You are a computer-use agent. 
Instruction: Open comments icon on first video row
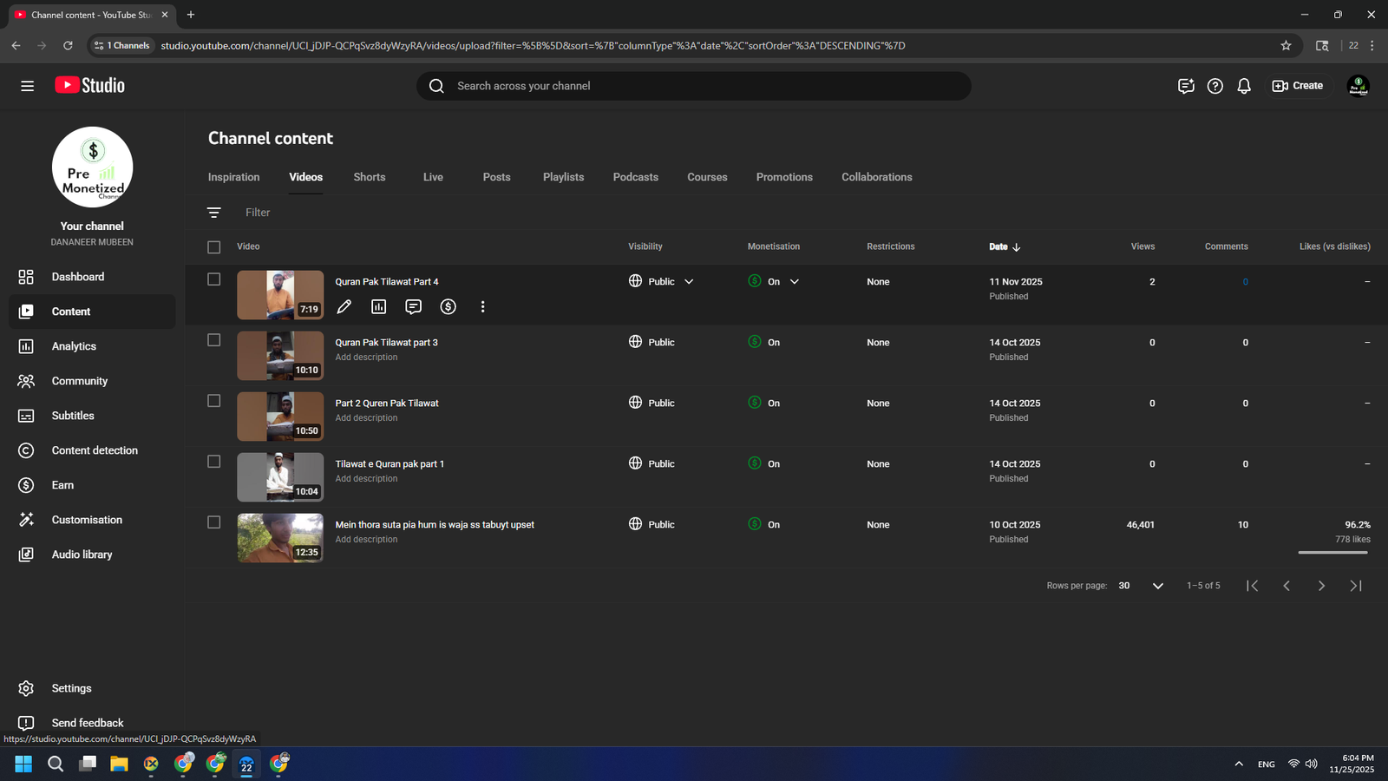pos(414,306)
